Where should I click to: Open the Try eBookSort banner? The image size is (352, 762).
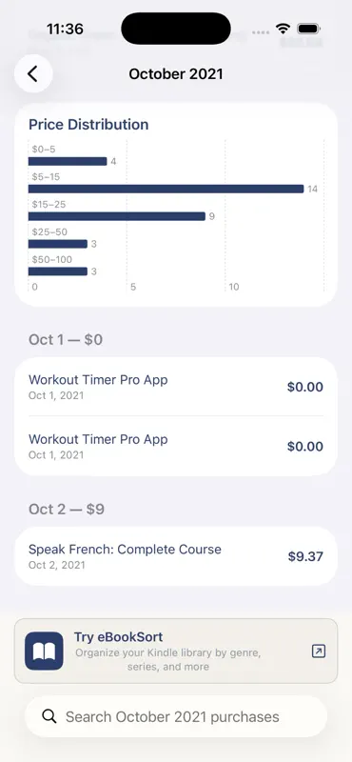pyautogui.click(x=176, y=651)
